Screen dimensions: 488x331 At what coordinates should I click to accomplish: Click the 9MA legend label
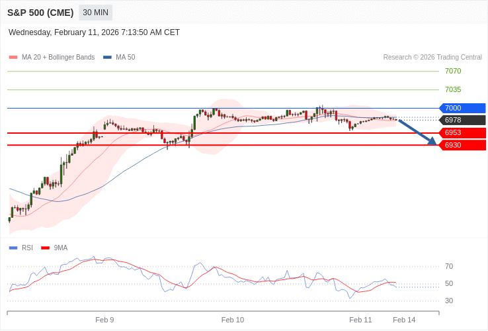click(x=61, y=248)
